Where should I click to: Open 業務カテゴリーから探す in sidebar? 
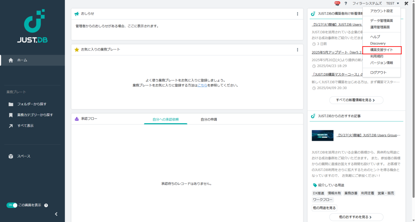[x=32, y=115]
